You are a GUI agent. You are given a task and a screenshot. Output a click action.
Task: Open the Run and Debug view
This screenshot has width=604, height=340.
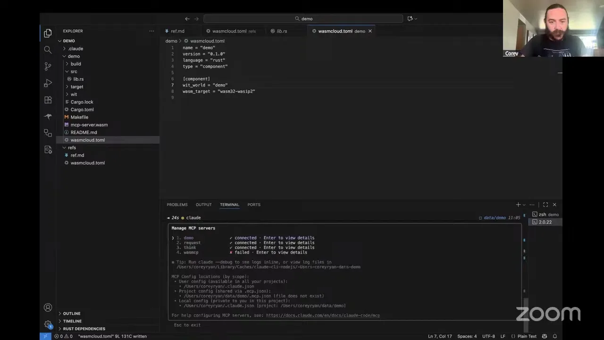coord(48,83)
